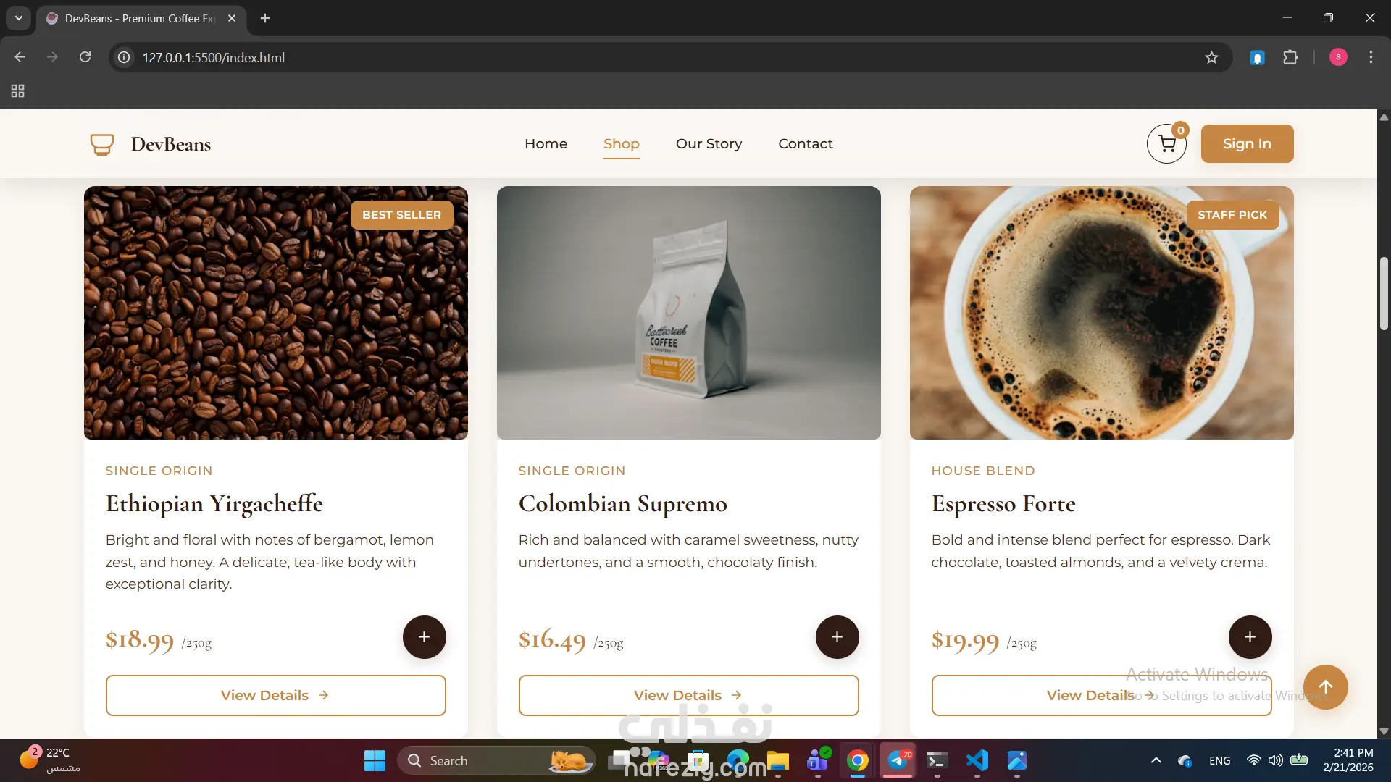Click the Colombian Supremo product image
This screenshot has height=782, width=1391.
688,313
